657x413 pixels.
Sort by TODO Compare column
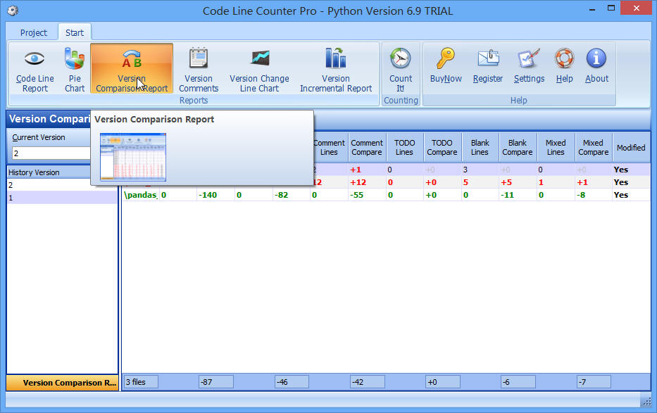tap(442, 147)
